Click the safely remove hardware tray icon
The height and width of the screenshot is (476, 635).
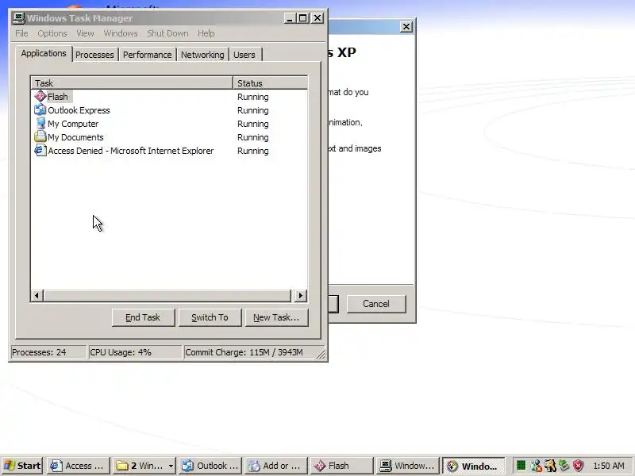[564, 466]
